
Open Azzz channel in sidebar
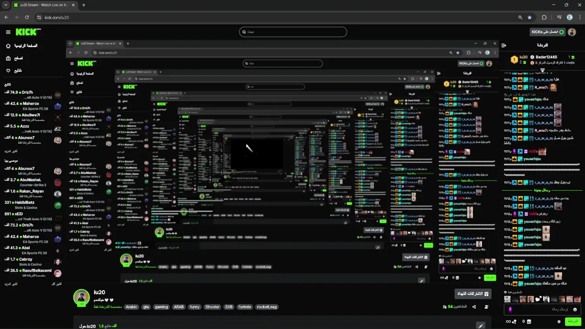pyautogui.click(x=32, y=129)
